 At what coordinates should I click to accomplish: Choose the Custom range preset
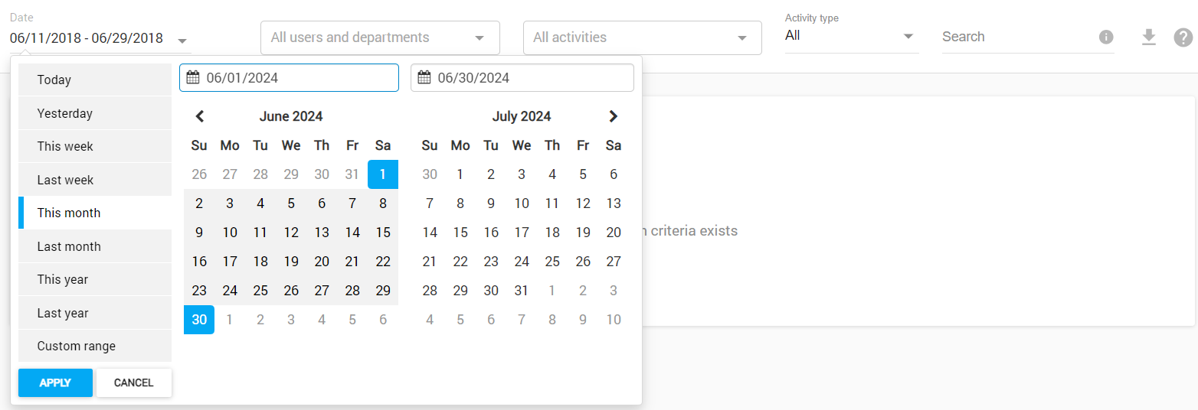pos(77,347)
